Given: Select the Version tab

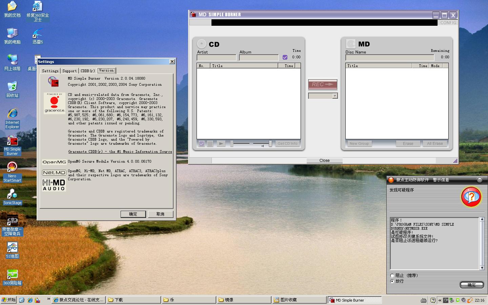Looking at the screenshot, I should [106, 70].
